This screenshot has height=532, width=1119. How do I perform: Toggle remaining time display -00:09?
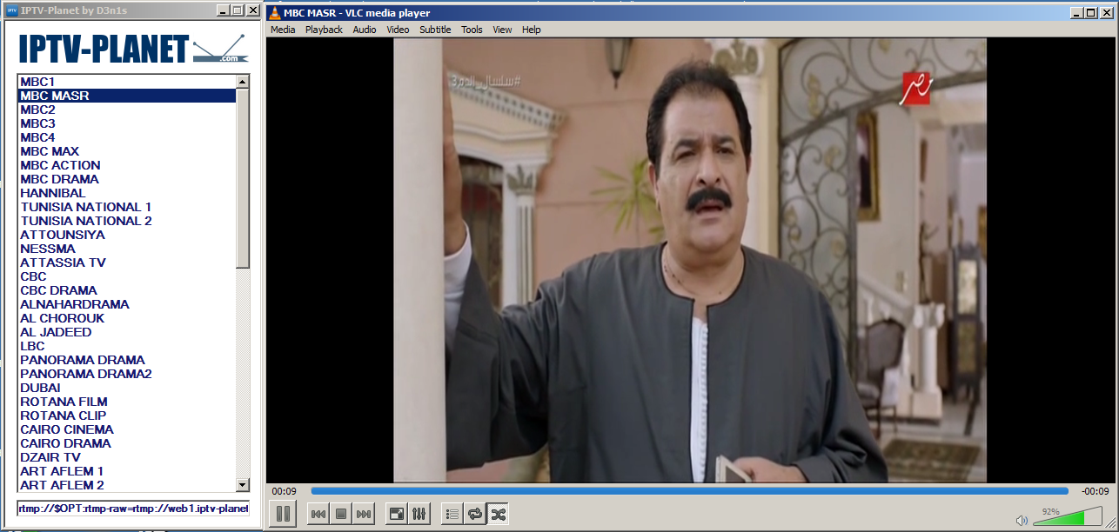(x=1095, y=491)
